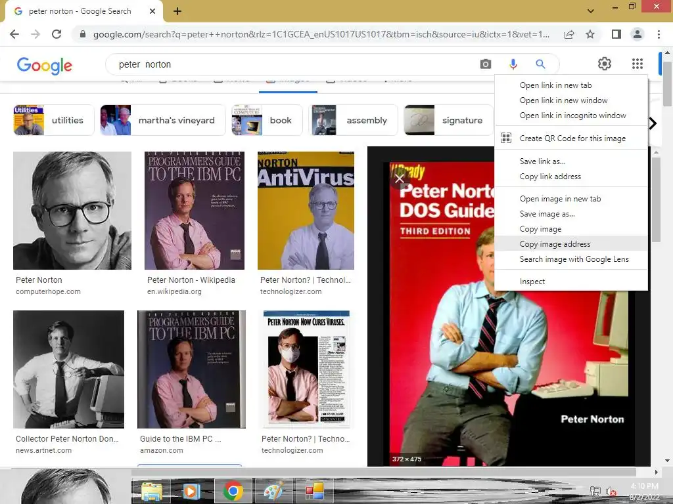Close the peter norton search tab
This screenshot has width=673, height=504.
152,11
